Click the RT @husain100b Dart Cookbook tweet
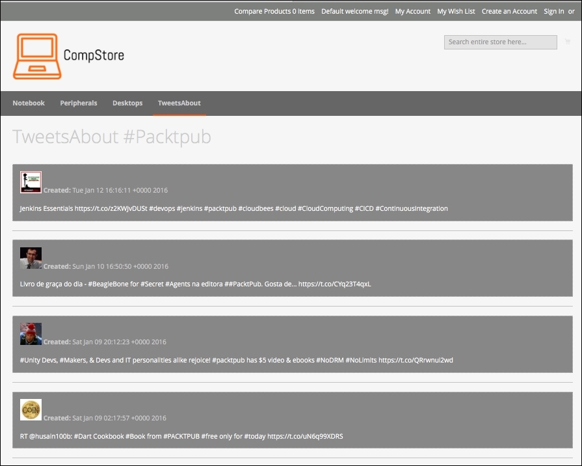 tap(181, 436)
